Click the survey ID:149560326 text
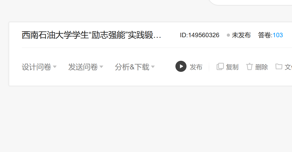This screenshot has height=152, width=292. 200,35
